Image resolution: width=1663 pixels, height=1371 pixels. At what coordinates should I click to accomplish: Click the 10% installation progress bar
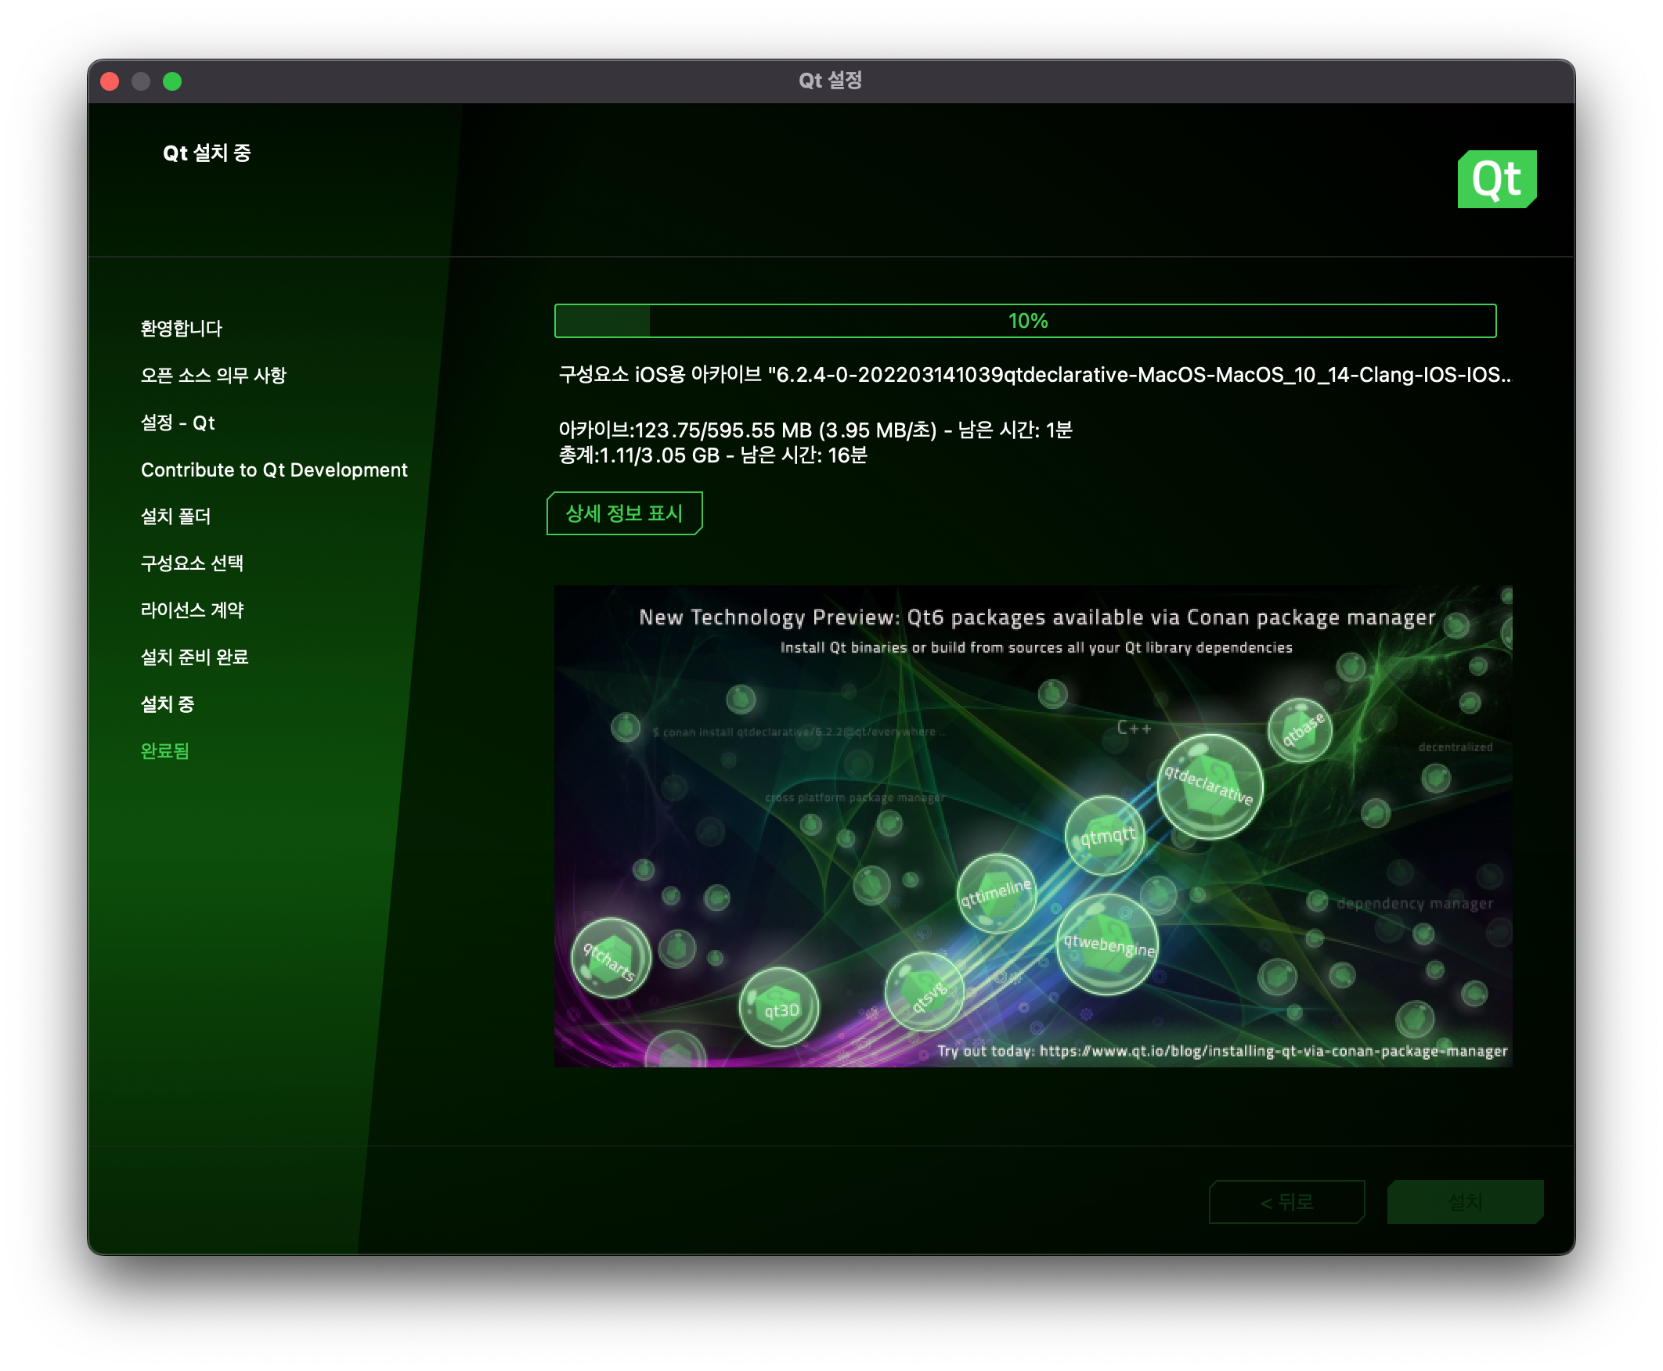(1025, 321)
